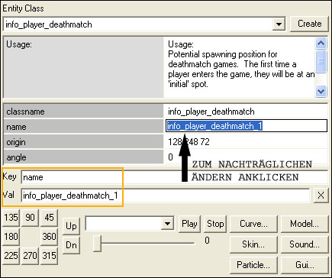Image resolution: width=332 pixels, height=278 pixels.
Task: Set angle to 90
Action: (30, 218)
